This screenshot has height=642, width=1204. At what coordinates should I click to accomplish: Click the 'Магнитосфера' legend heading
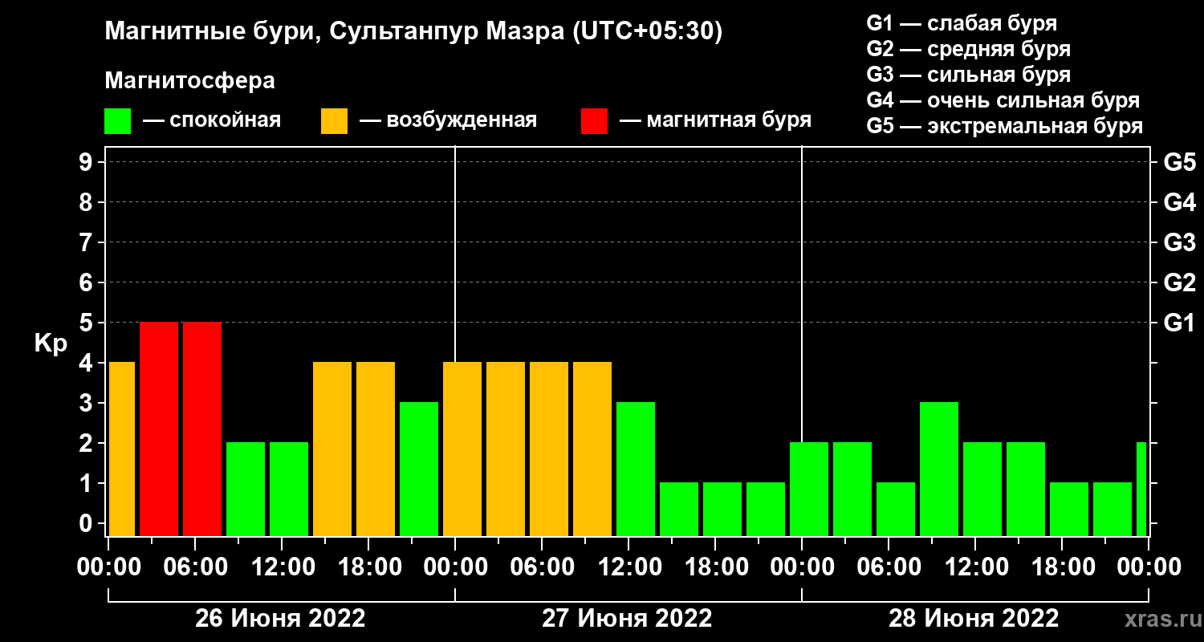tap(190, 80)
